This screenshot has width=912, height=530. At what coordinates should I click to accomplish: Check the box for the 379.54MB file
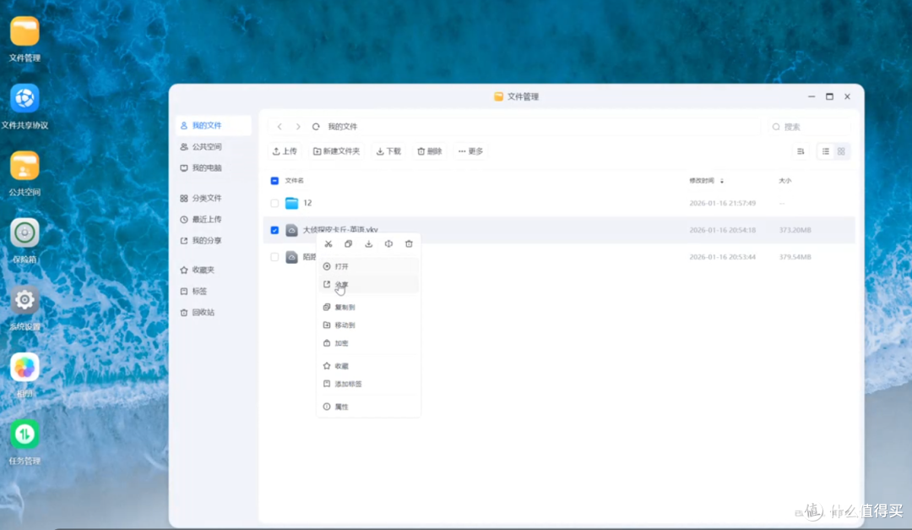(x=274, y=257)
